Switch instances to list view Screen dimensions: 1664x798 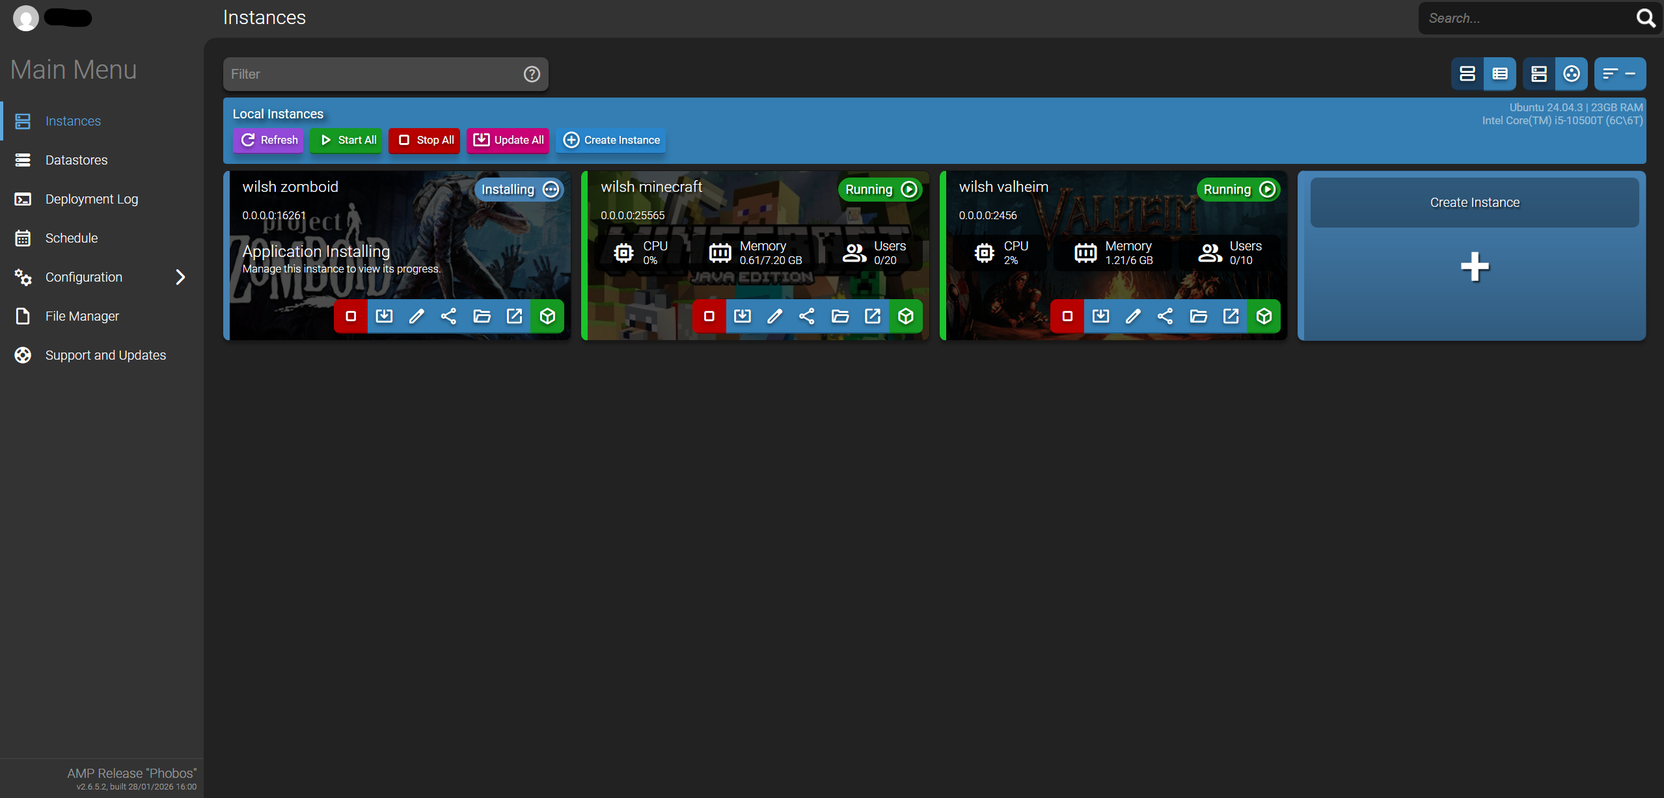[x=1501, y=73]
